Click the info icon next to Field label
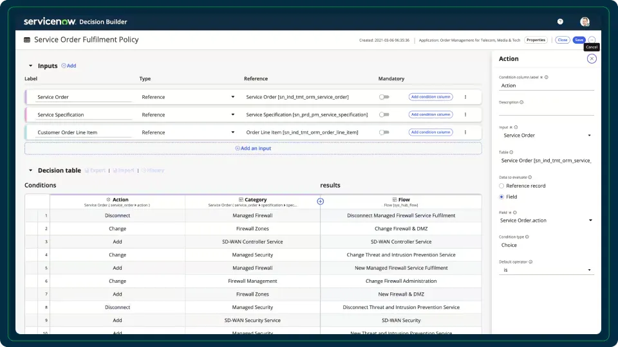 [x=515, y=213]
